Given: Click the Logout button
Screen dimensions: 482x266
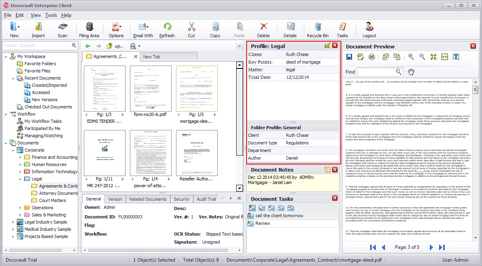Looking at the screenshot, I should coord(369,30).
